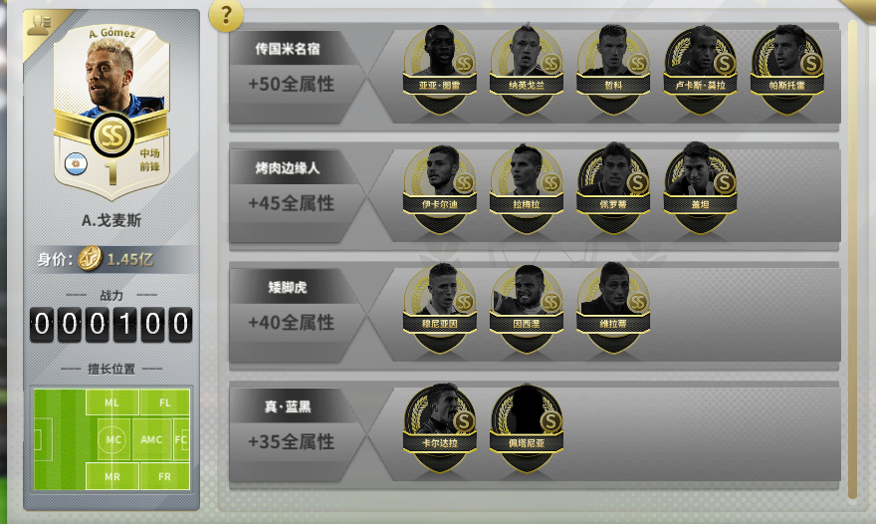Screen dimensions: 876x524
Task: Open the 拉梅拉 player badge
Action: pyautogui.click(x=527, y=189)
